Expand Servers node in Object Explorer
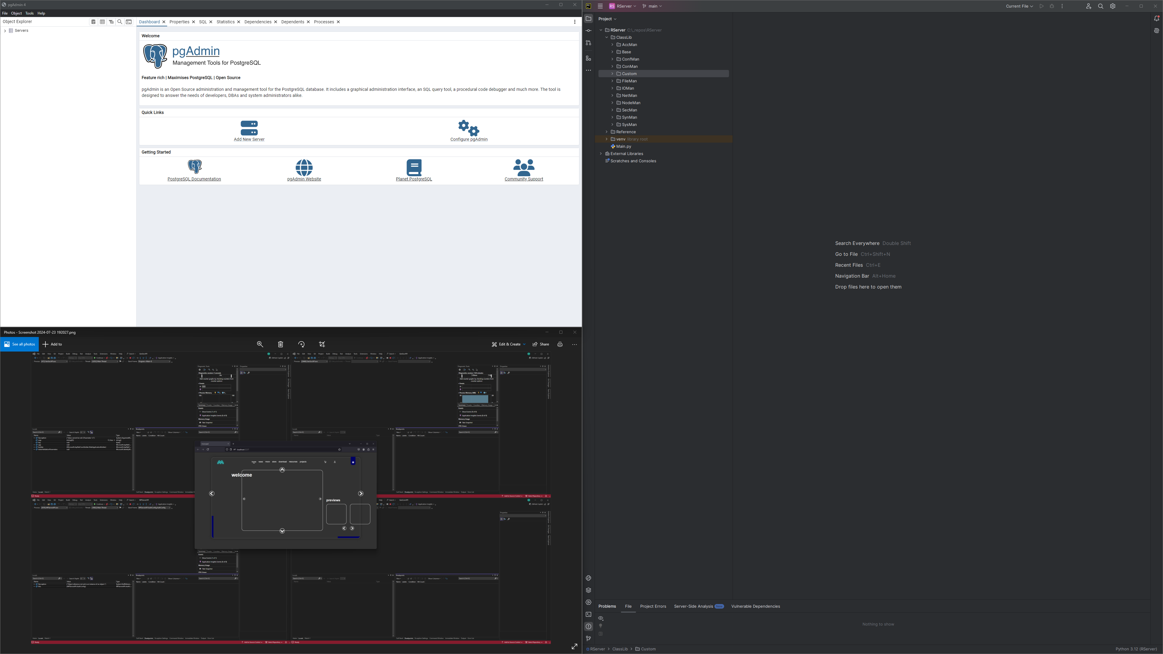Viewport: 1163px width, 654px height. 5,31
